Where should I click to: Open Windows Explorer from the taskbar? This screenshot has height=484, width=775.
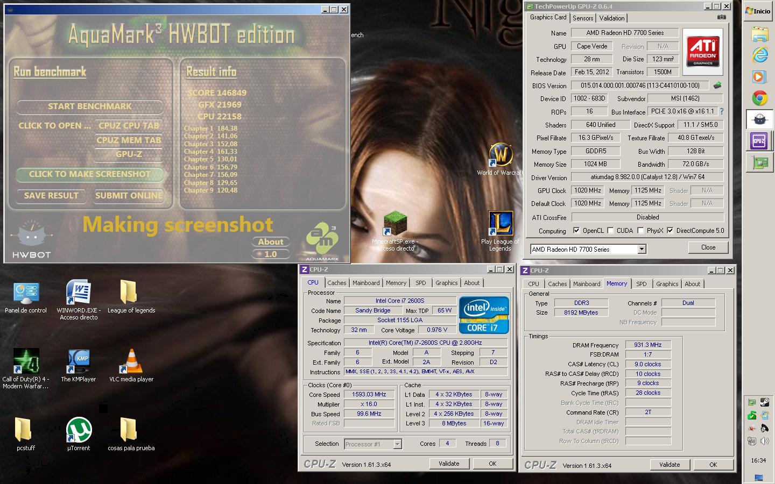759,34
